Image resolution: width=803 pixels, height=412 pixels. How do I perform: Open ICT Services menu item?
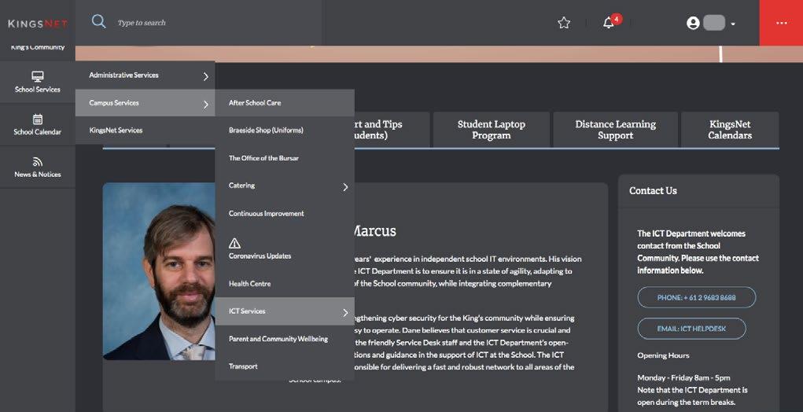(285, 311)
